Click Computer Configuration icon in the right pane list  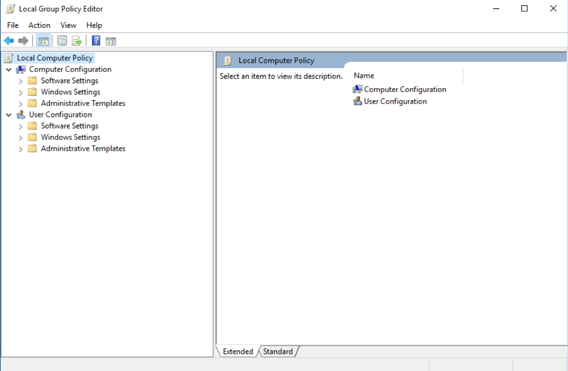point(358,89)
